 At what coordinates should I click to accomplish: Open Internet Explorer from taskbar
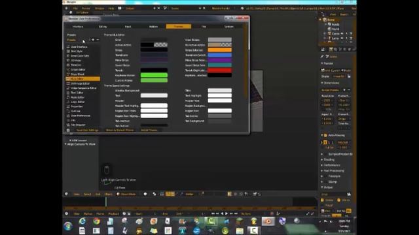click(82, 221)
